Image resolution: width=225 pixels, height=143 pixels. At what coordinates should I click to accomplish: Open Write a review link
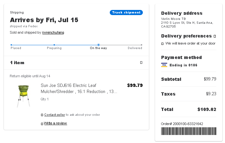[56, 123]
